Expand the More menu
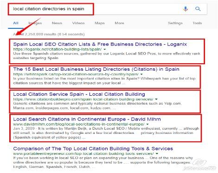 tap(119, 23)
